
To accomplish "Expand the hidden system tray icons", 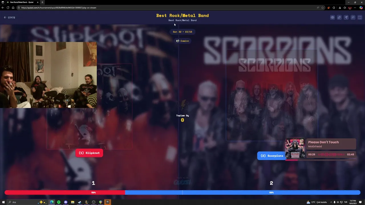I will pos(331,202).
